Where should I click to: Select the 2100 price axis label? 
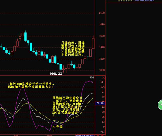[x=102, y=13]
